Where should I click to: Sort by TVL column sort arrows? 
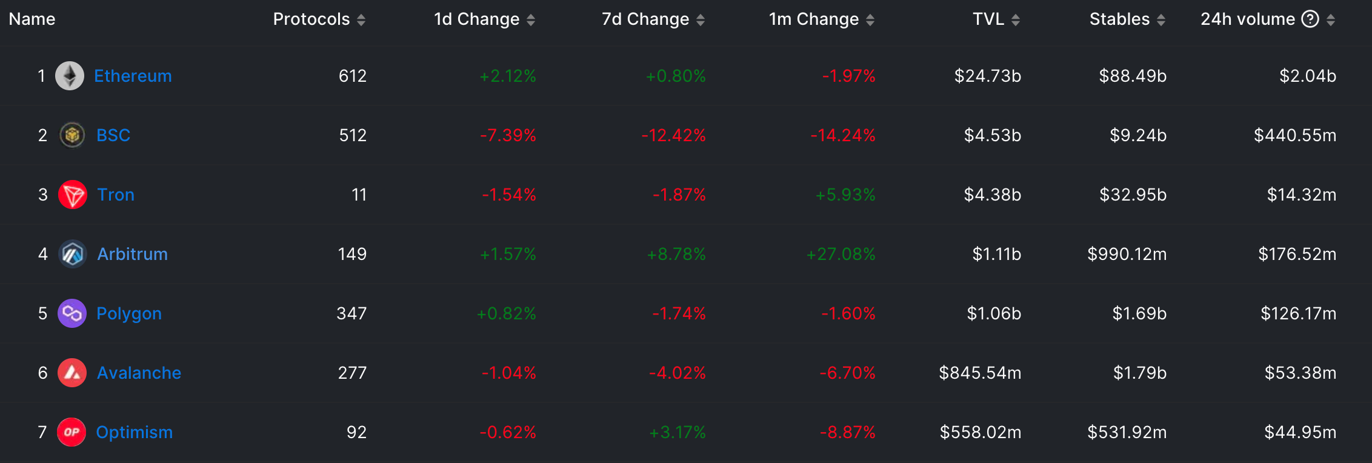click(1016, 20)
